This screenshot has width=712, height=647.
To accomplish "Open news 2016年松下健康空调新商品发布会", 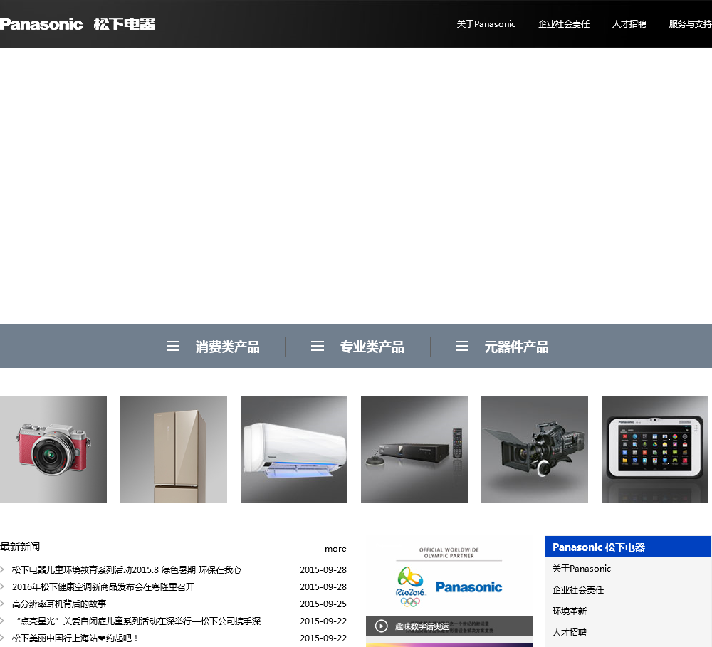I will pos(103,587).
